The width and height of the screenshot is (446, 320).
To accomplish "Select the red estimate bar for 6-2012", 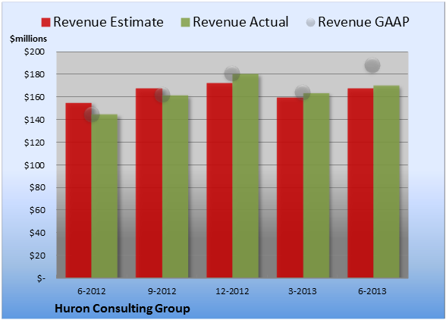I will [x=79, y=190].
